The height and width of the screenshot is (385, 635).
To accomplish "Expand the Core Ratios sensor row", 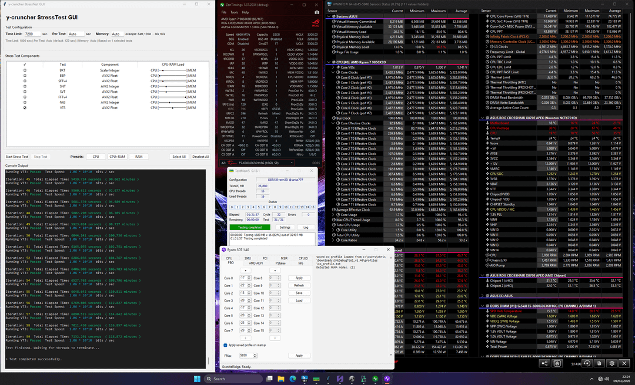I will (334, 240).
